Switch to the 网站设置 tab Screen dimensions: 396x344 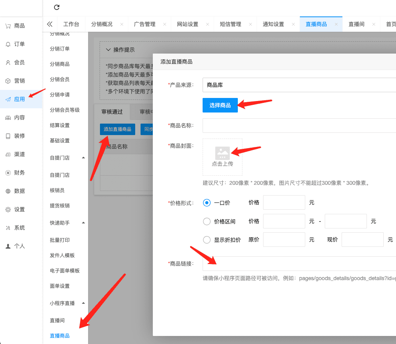click(188, 24)
